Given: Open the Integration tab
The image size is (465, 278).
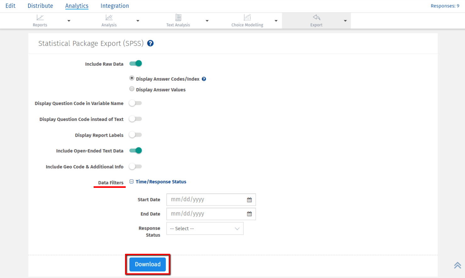Looking at the screenshot, I should pos(115,6).
